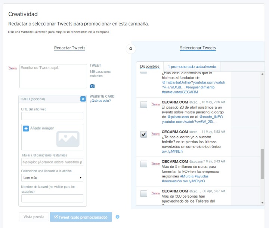
Task: Click the blue help question mark icon
Action: [118, 217]
